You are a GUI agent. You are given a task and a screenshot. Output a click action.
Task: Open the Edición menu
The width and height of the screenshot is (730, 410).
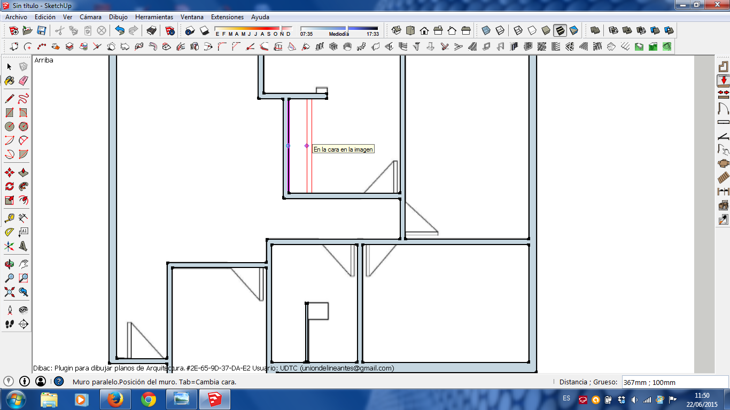tap(45, 17)
